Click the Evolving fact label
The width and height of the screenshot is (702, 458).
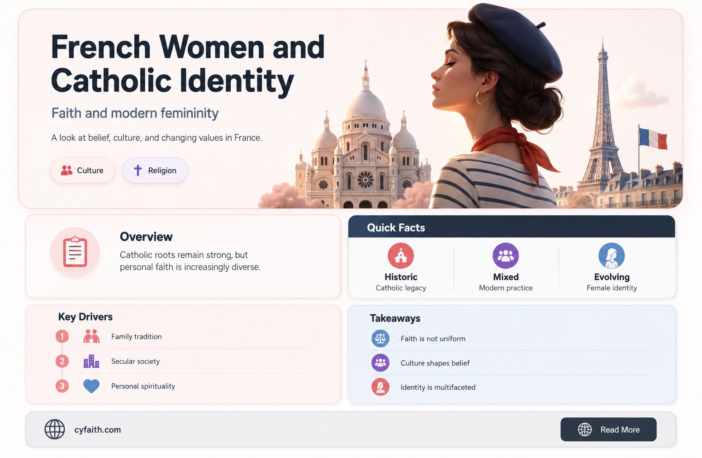[612, 277]
